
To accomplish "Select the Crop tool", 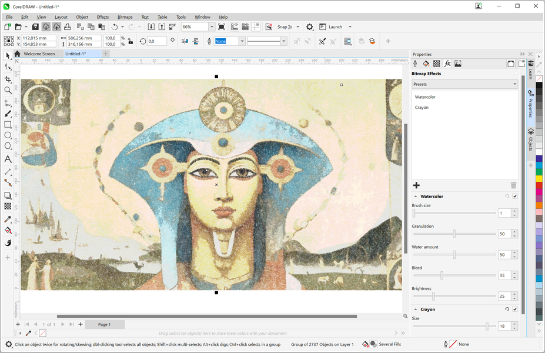I will pos(8,79).
